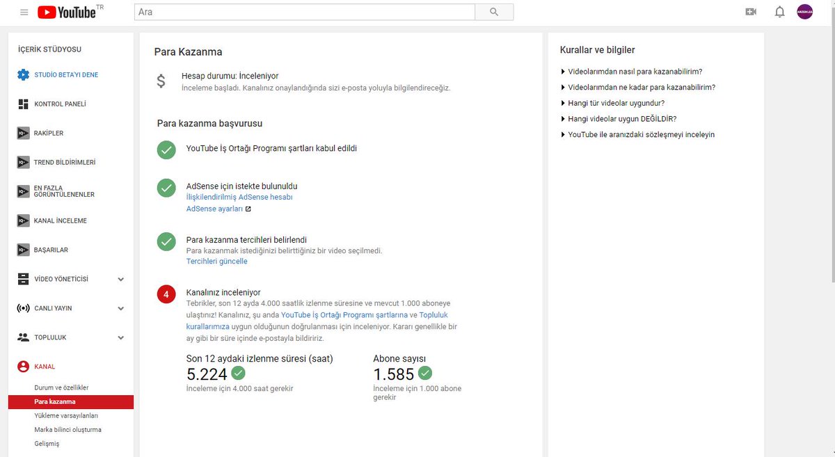Image resolution: width=835 pixels, height=457 pixels.
Task: Open Kanal İnceleme section
Action: coord(61,221)
